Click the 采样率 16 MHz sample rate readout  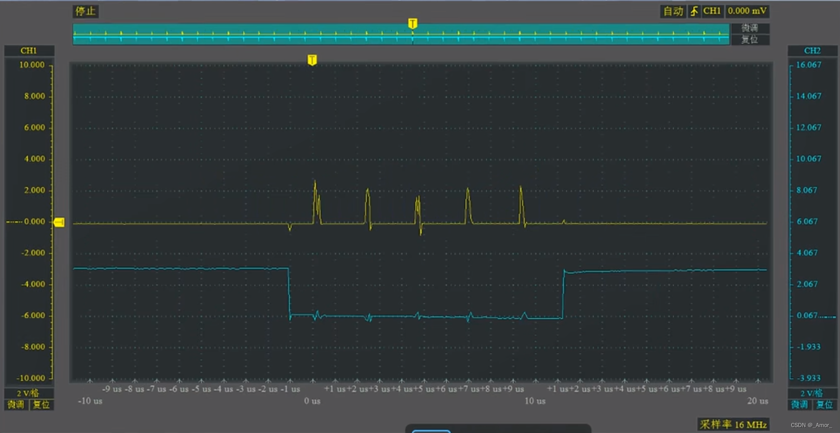click(x=733, y=425)
